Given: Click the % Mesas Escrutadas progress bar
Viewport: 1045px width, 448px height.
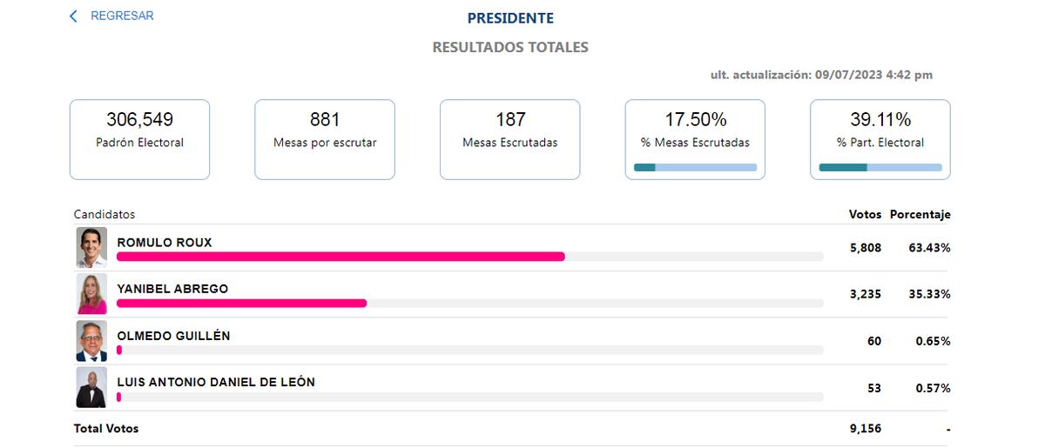Looking at the screenshot, I should [x=695, y=167].
